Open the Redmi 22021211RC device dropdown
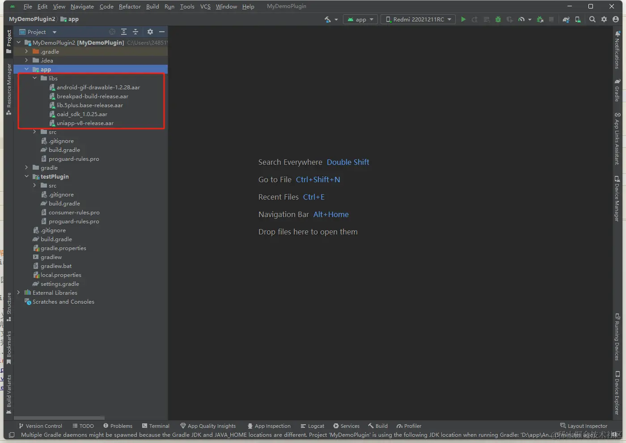626x443 pixels. 419,19
